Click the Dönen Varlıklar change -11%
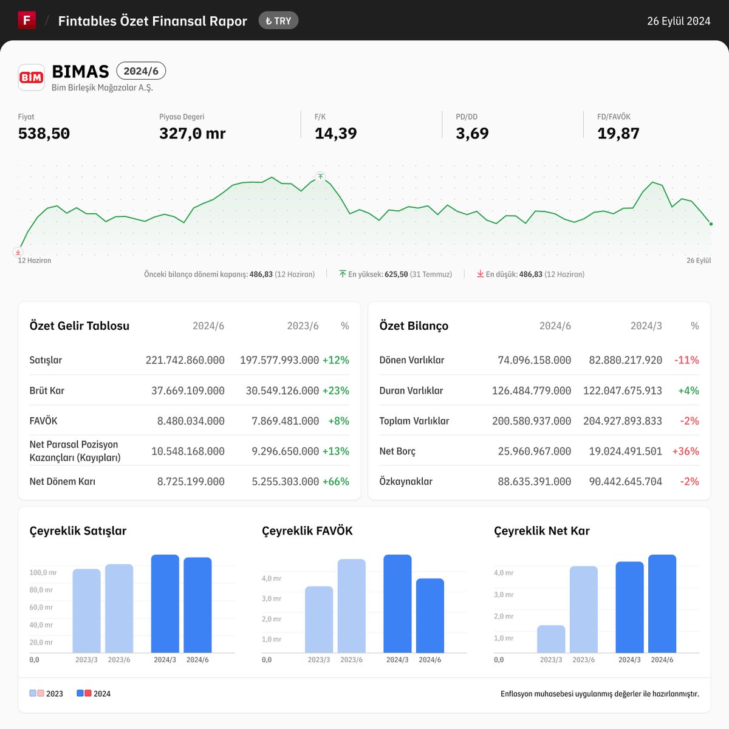The width and height of the screenshot is (729, 729). click(x=686, y=360)
